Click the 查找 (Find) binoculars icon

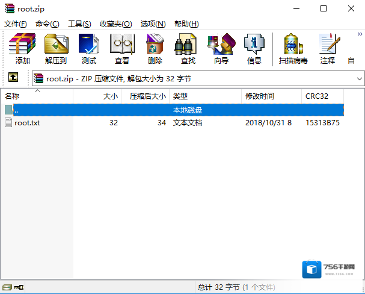pos(188,45)
